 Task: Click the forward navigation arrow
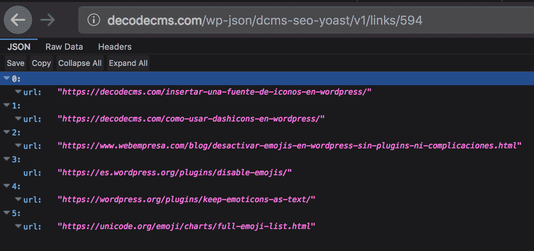[48, 20]
